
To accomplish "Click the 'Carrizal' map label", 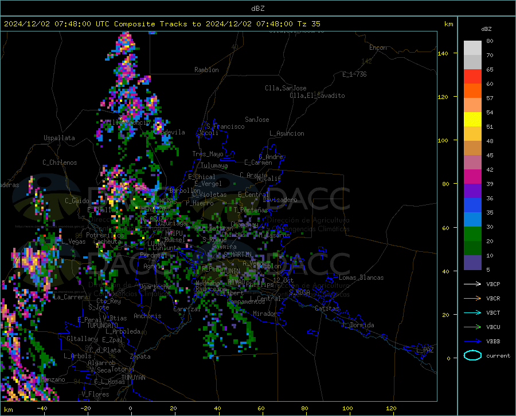I will 187,310.
